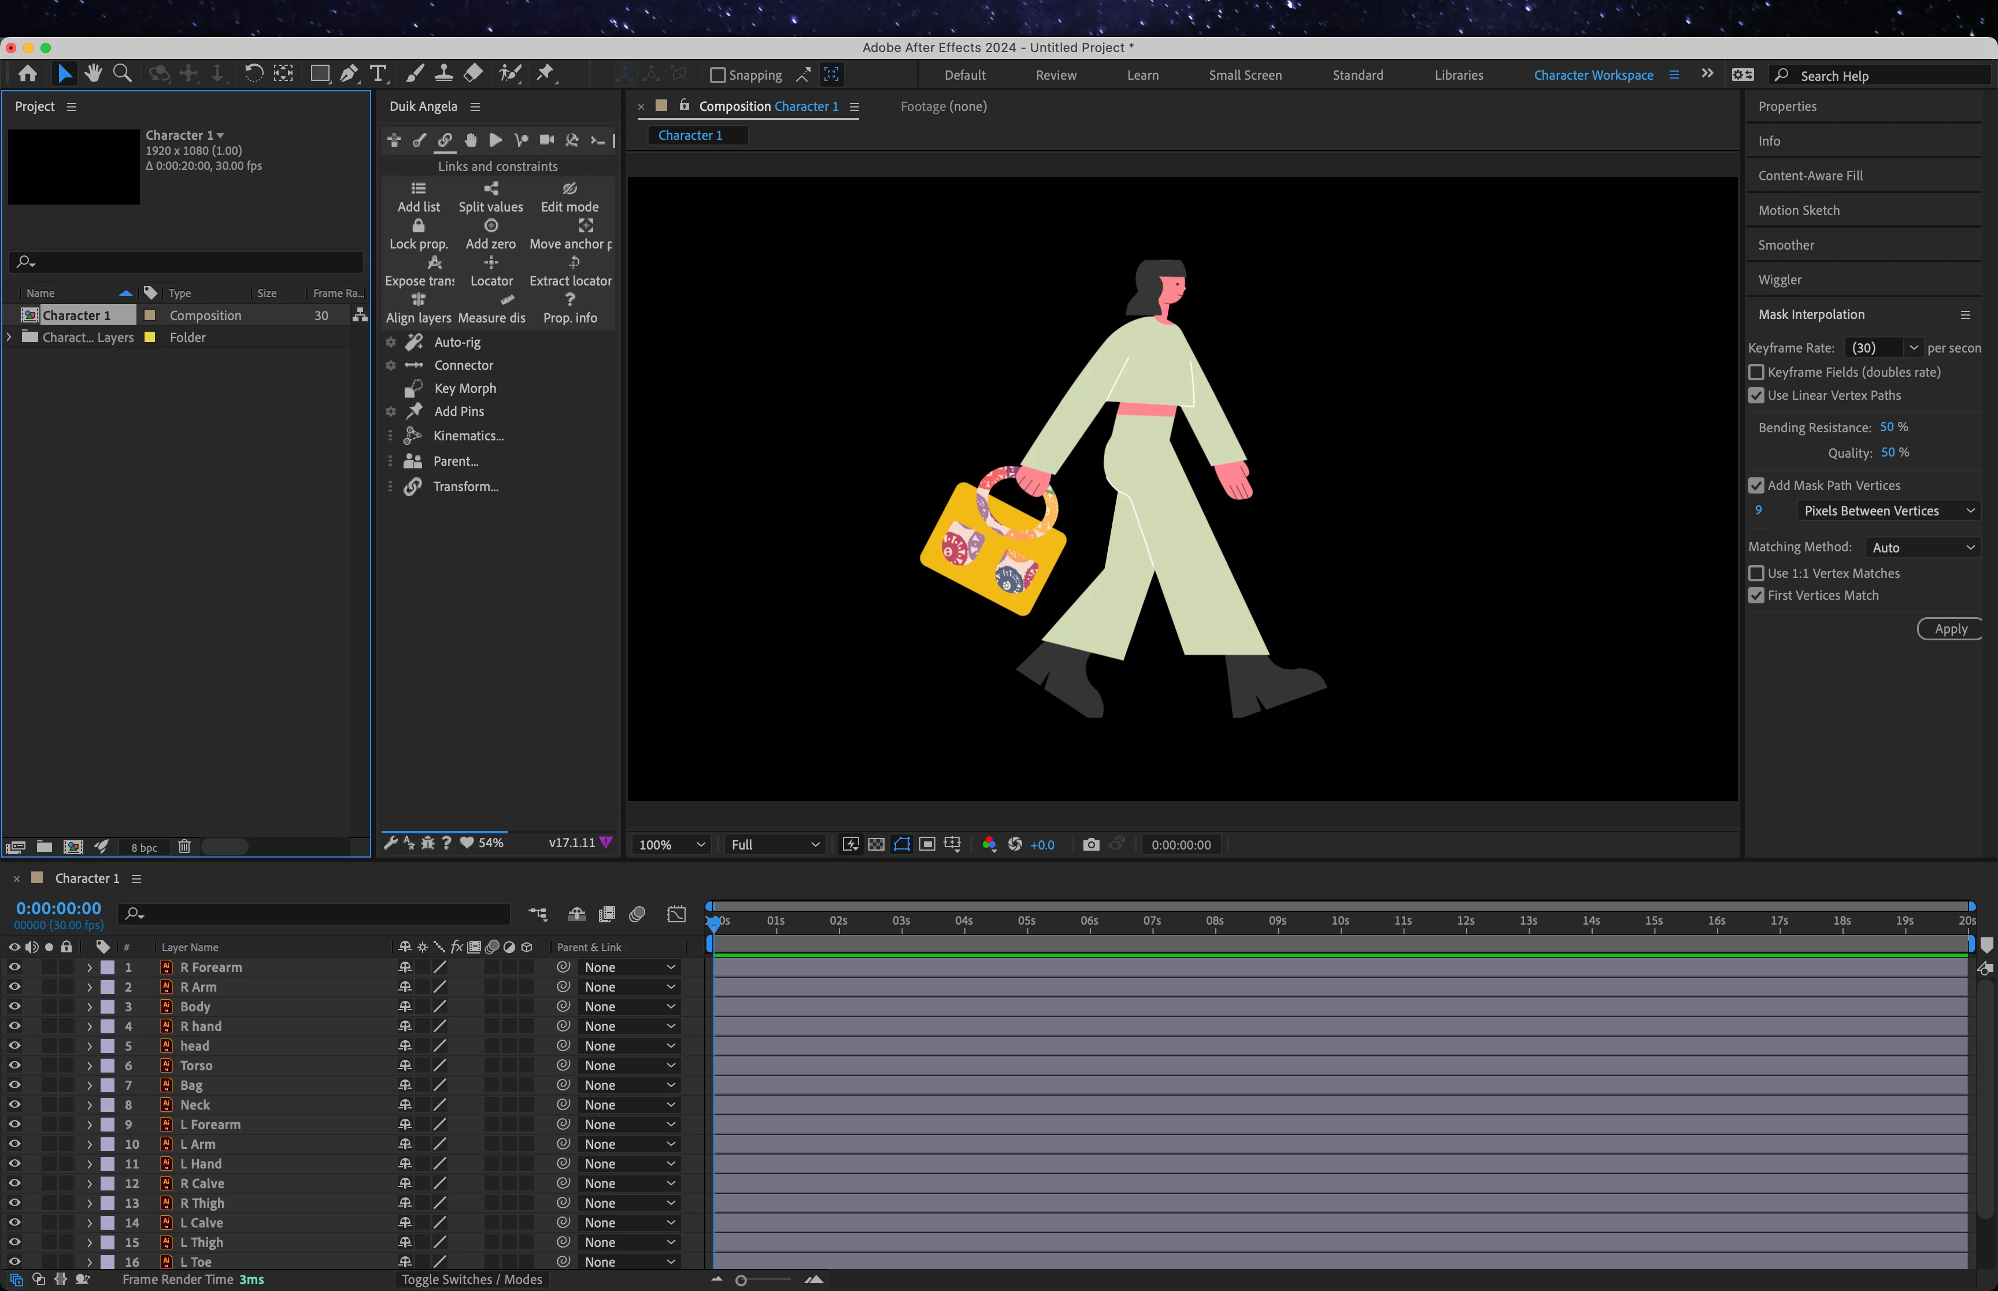The height and width of the screenshot is (1291, 1998).
Task: Click Toggle Switches / Modes button
Action: 471,1279
